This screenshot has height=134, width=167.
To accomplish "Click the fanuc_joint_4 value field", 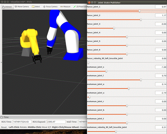I will tap(161, 33).
